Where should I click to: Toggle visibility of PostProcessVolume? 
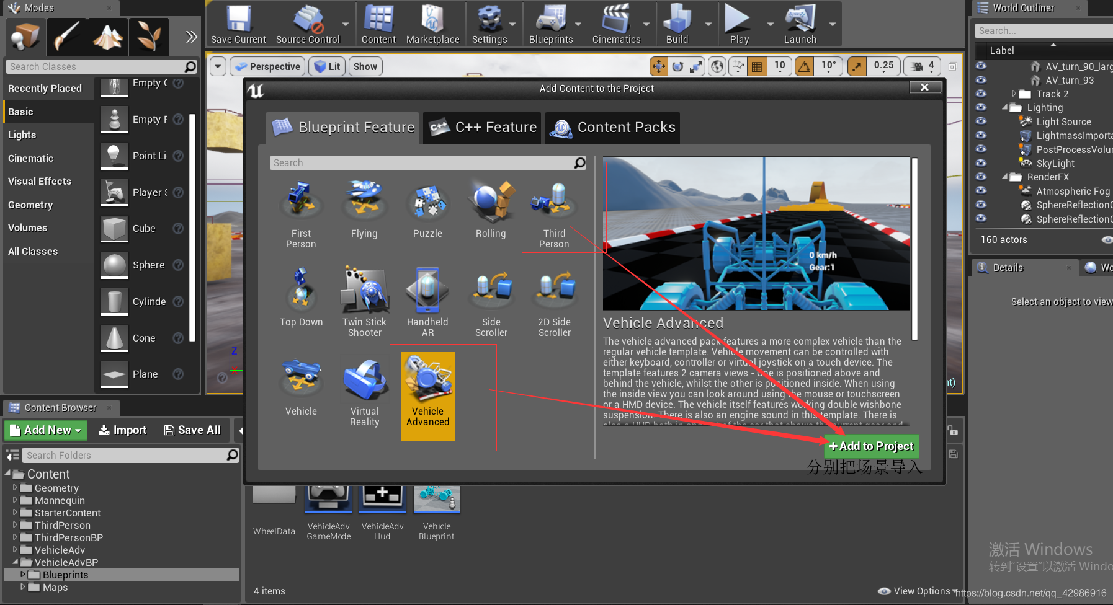click(981, 149)
